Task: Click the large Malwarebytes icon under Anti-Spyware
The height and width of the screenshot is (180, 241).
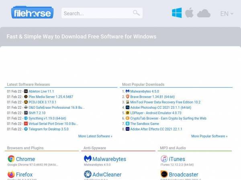Action: pyautogui.click(x=88, y=159)
